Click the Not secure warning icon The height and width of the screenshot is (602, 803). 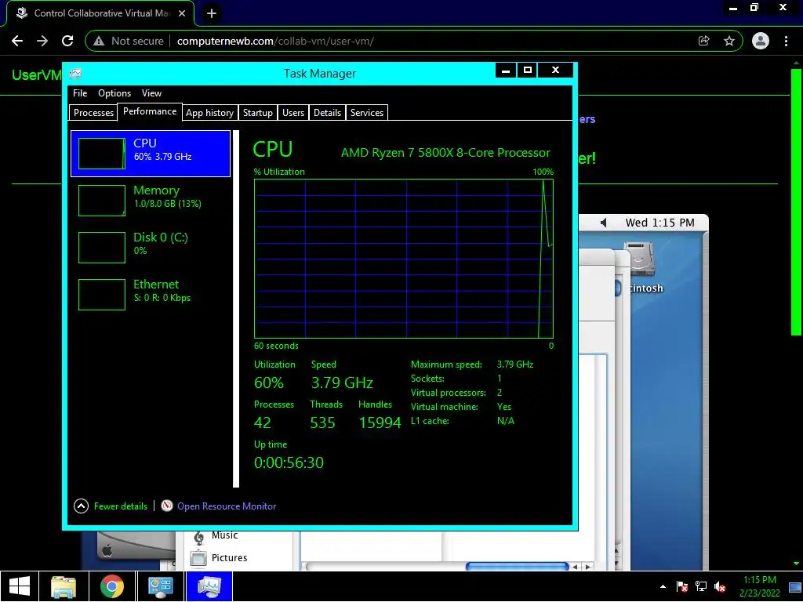point(99,41)
